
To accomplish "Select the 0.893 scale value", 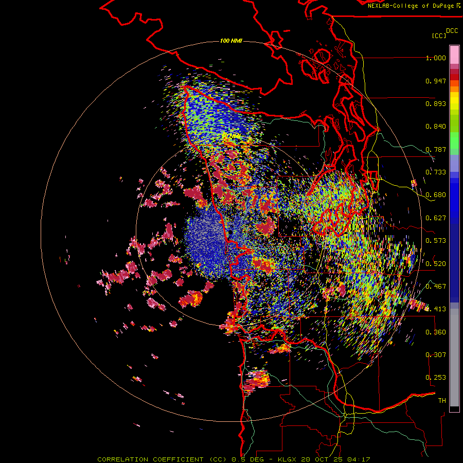I will [436, 103].
